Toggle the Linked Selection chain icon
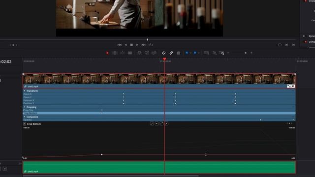Image resolution: width=315 pixels, height=177 pixels. (171, 53)
